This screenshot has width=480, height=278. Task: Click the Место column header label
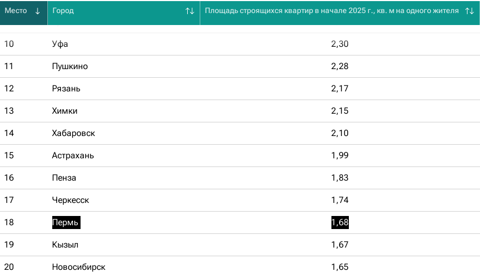coord(16,11)
